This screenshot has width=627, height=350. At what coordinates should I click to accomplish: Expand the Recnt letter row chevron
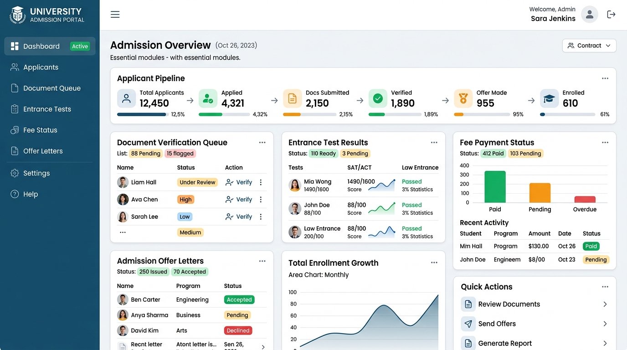point(263,347)
